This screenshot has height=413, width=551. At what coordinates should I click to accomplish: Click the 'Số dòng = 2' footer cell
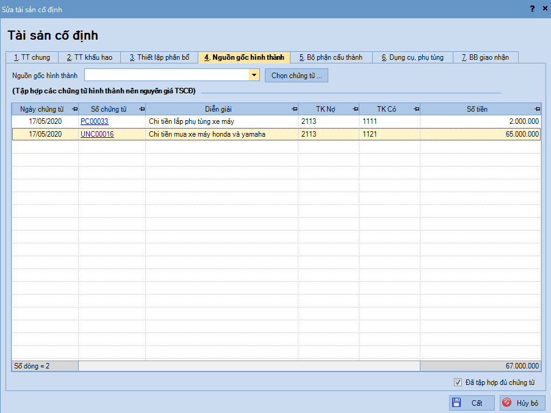tap(45, 366)
